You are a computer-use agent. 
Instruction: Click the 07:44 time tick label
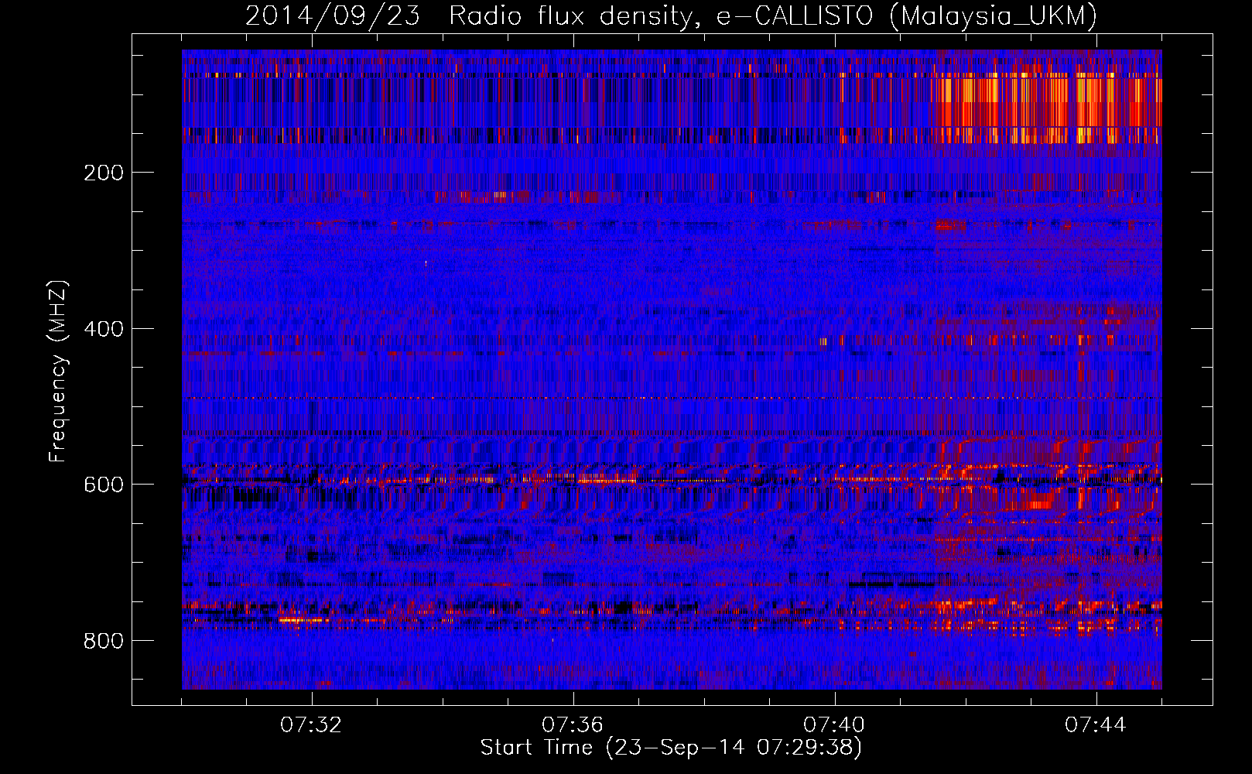pyautogui.click(x=1096, y=725)
